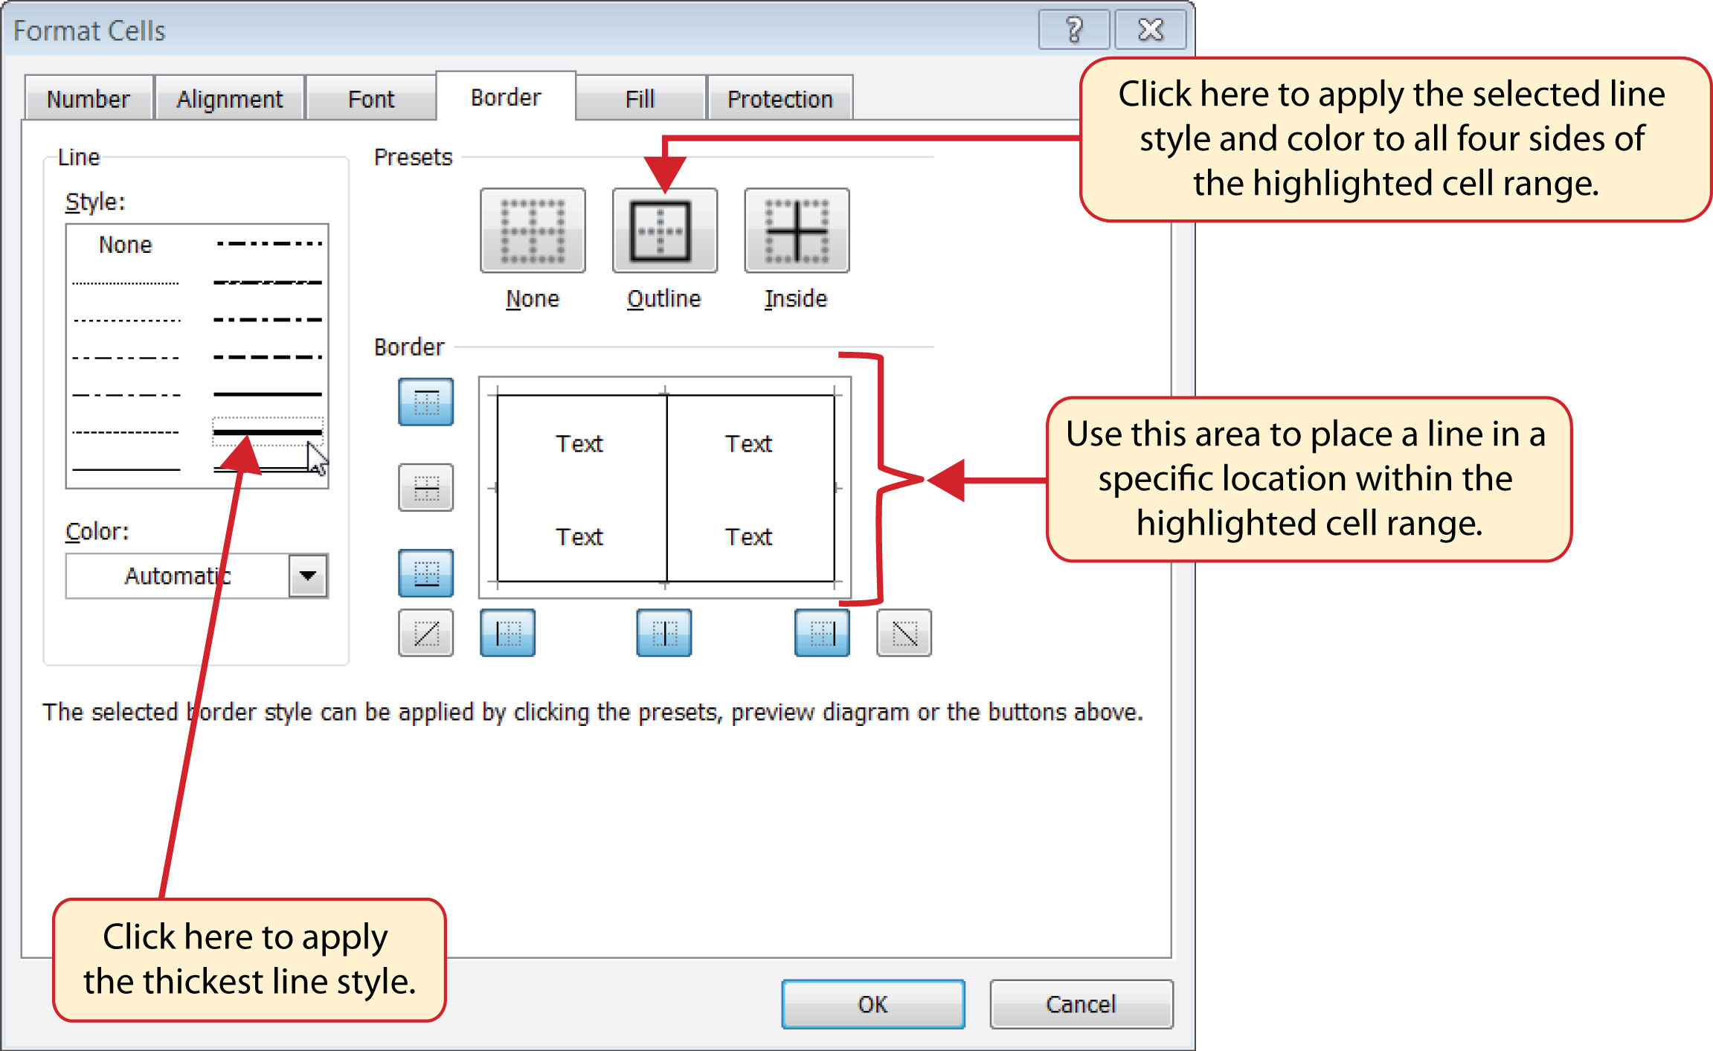Select the thin solid line style at left bottom
This screenshot has width=1713, height=1051.
tap(126, 470)
